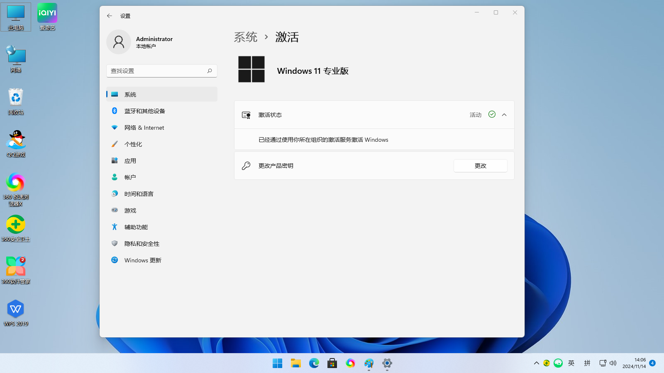Viewport: 664px width, 373px height.
Task: Open the QQ游戏 desktop icon
Action: coord(16,143)
